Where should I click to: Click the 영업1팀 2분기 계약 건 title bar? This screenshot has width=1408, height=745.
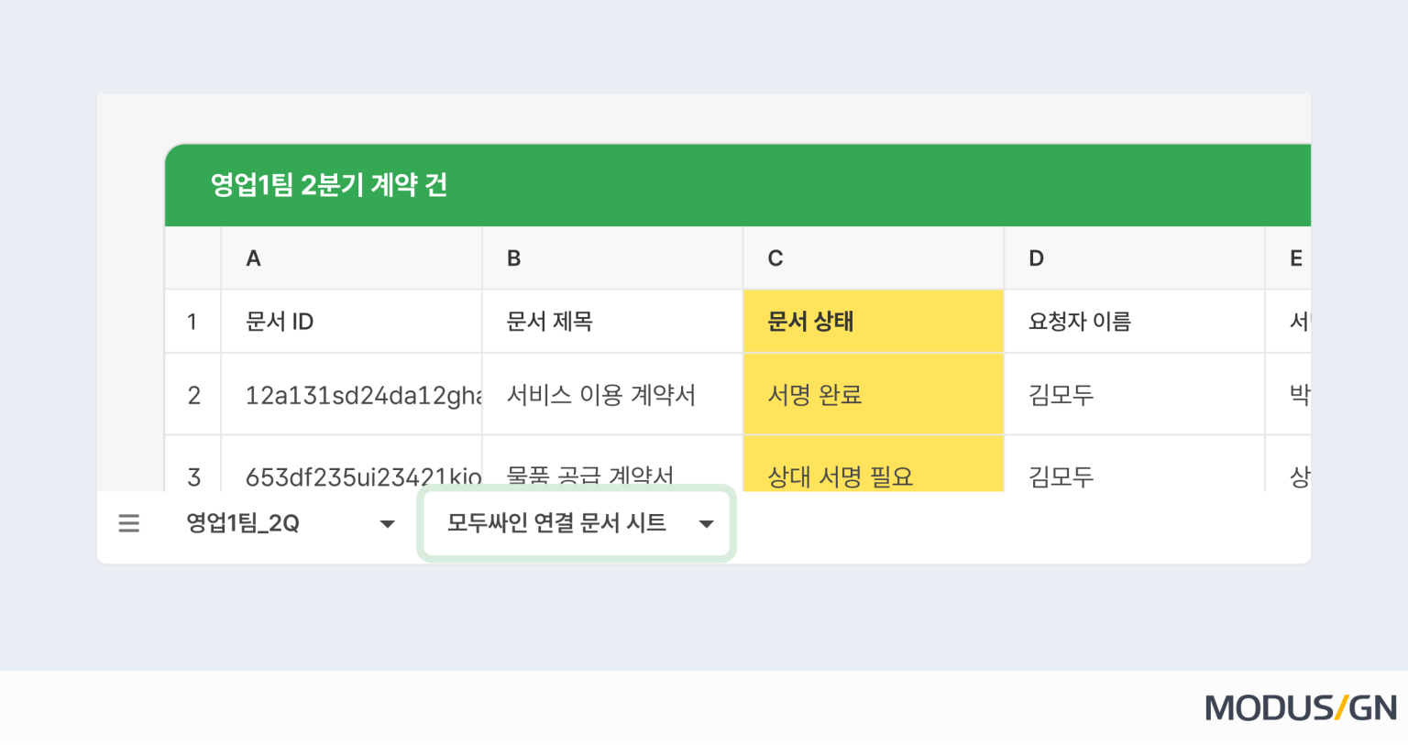(327, 184)
